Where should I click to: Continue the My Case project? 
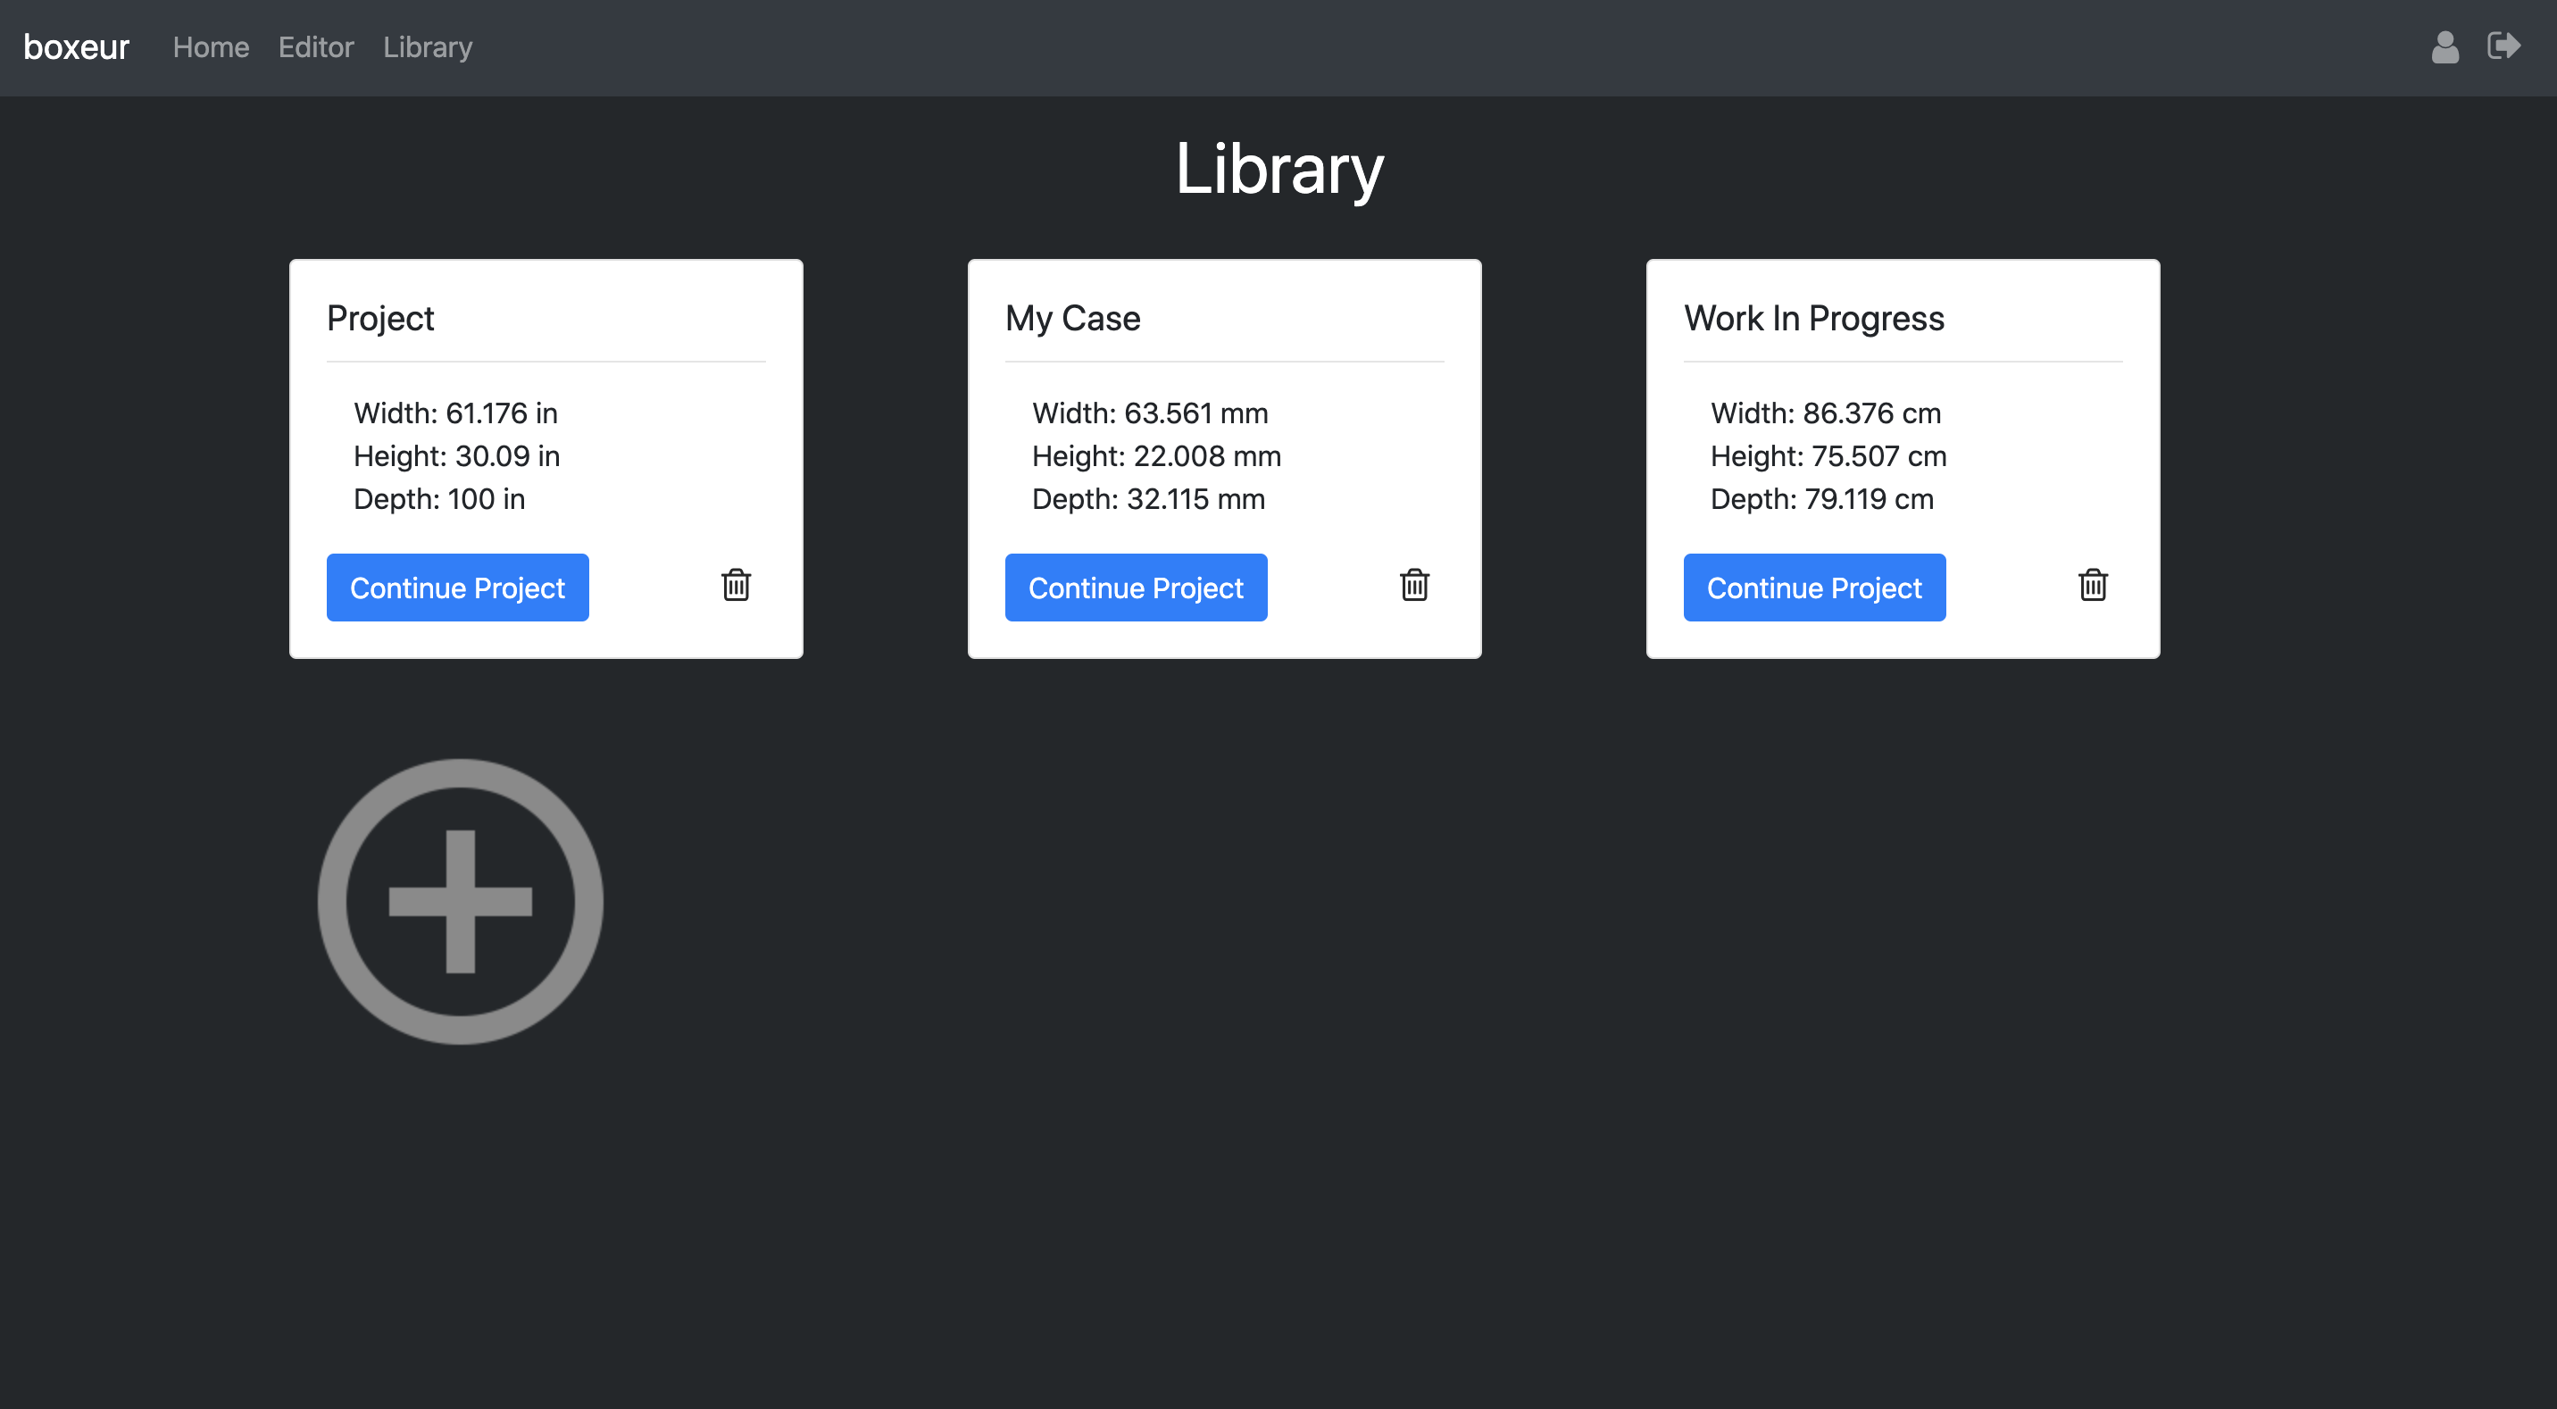1136,588
